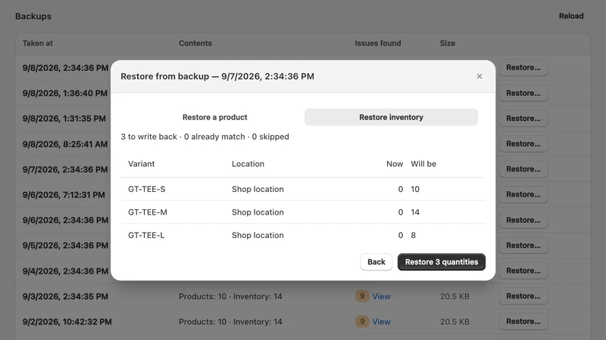
Task: Click the issues badge 9 on 9/3/2026 row
Action: [x=362, y=296]
